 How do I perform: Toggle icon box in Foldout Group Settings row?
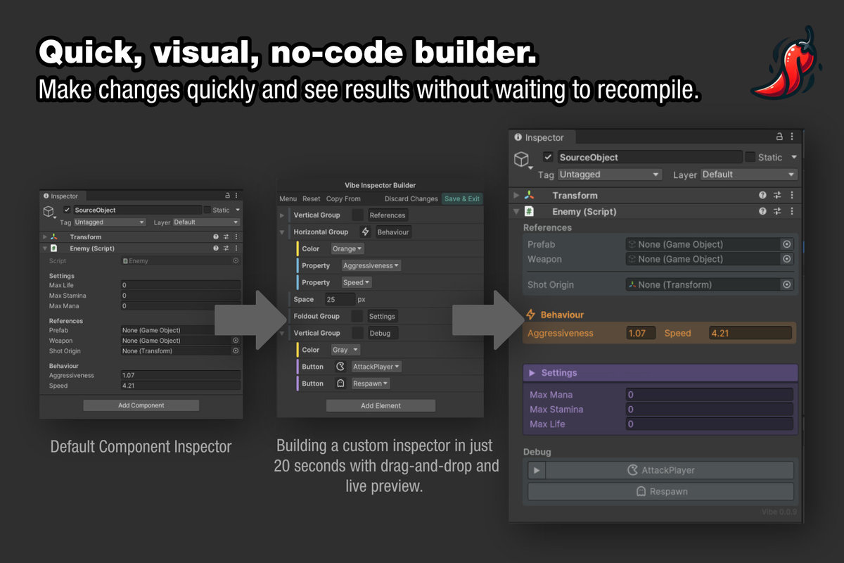click(358, 317)
